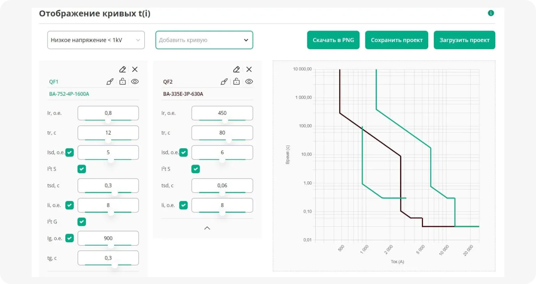Image resolution: width=536 pixels, height=284 pixels.
Task: Click the "Скачать в PNG" button
Action: (333, 40)
